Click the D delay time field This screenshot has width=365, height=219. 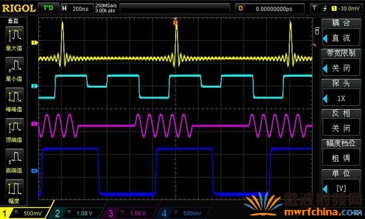269,9
